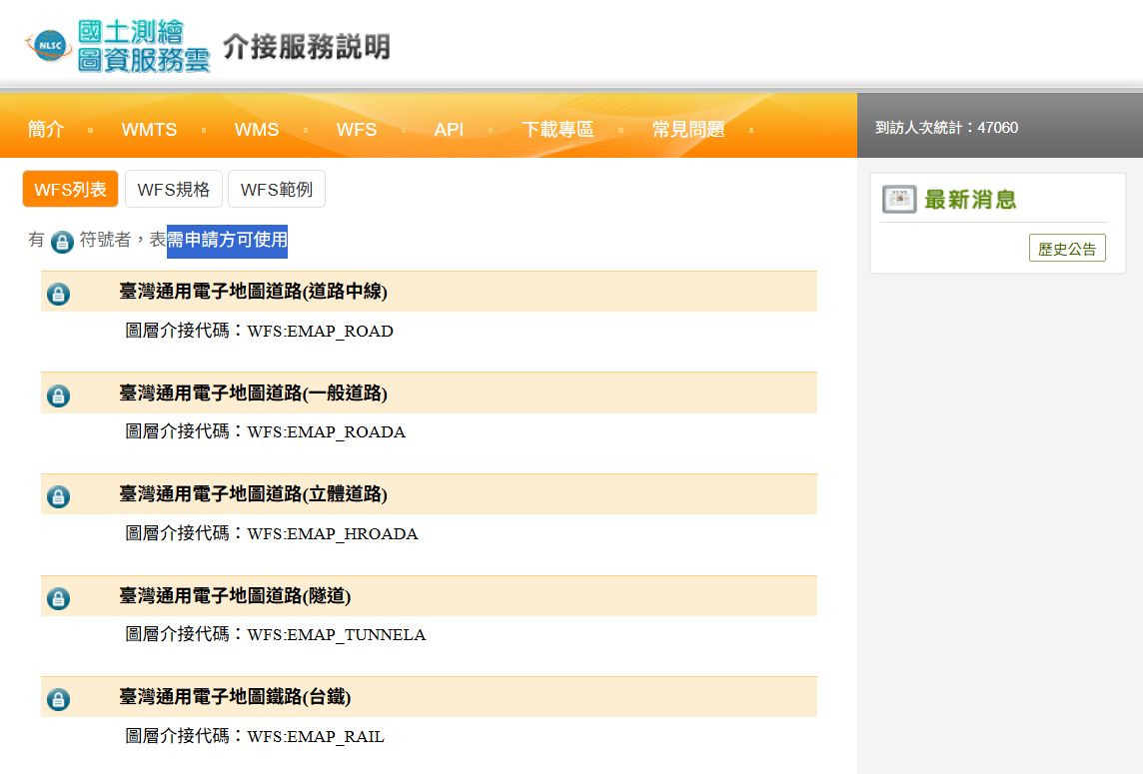Open the 簡介 menu item
This screenshot has width=1143, height=774.
click(46, 130)
